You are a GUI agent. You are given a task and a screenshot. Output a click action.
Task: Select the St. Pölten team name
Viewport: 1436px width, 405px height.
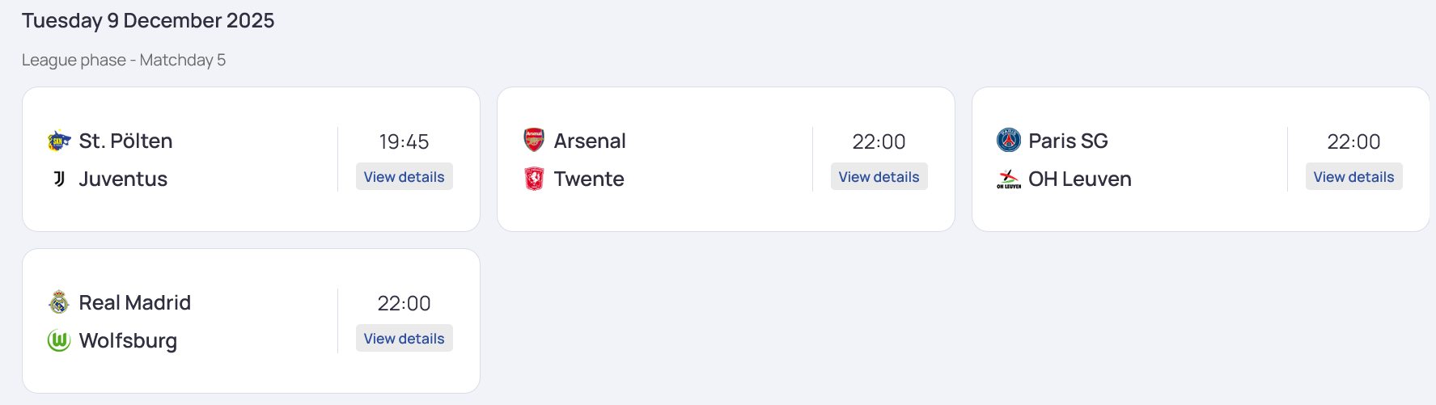point(125,141)
